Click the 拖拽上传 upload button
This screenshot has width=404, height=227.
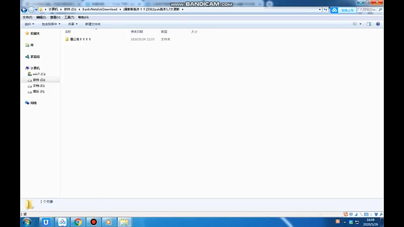347,10
